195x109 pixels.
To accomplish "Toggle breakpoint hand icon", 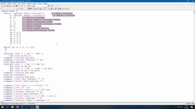I will click(17, 9).
